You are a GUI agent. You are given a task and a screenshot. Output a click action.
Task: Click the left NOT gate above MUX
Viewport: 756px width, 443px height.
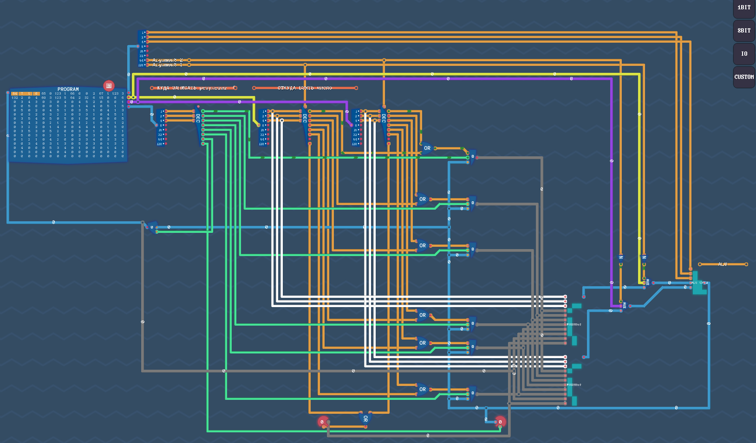pyautogui.click(x=621, y=257)
